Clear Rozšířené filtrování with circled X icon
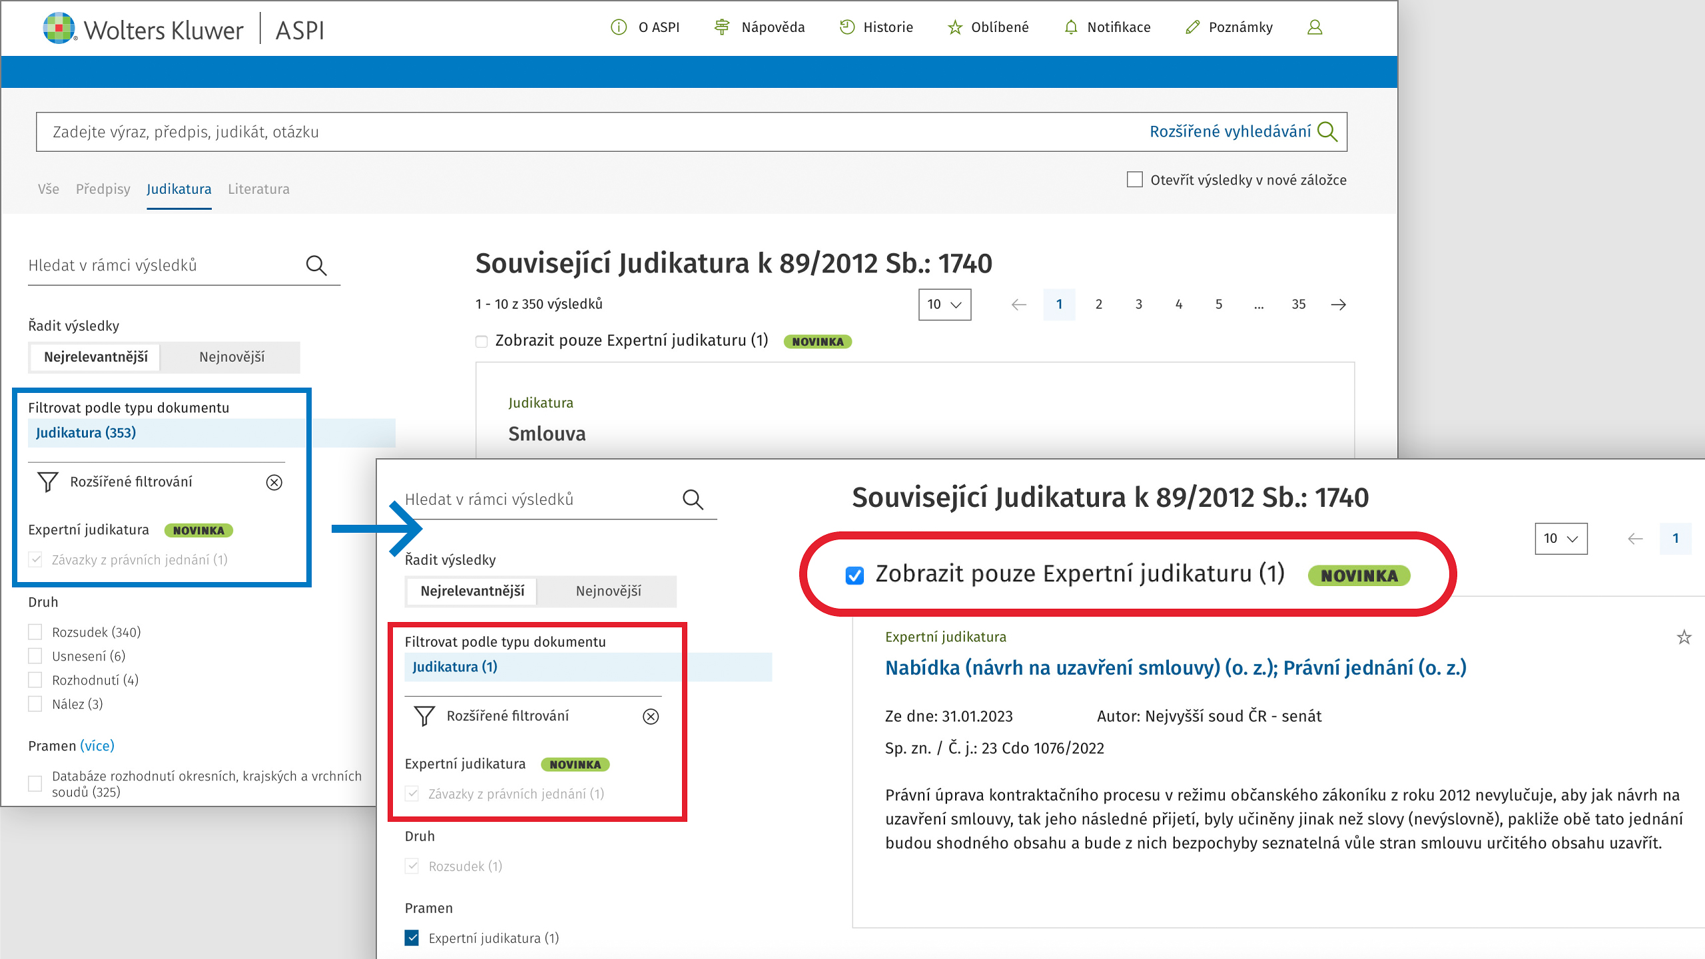The image size is (1705, 959). click(274, 482)
